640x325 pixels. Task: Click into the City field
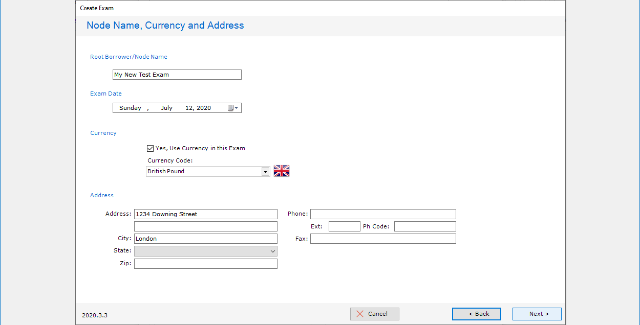pyautogui.click(x=205, y=239)
